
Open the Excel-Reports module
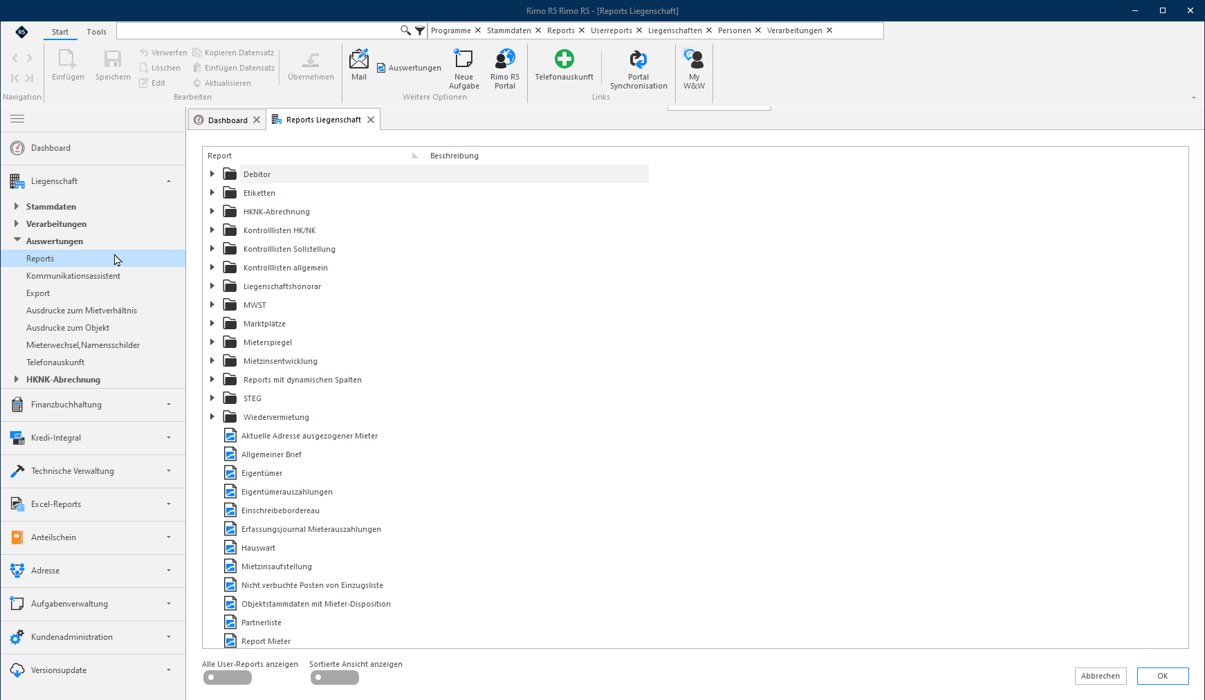click(x=93, y=504)
